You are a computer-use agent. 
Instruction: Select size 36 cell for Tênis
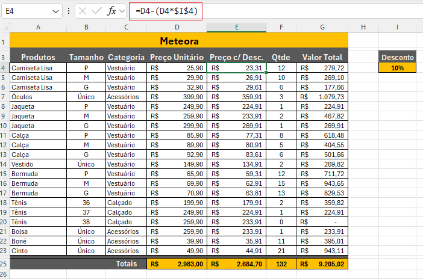(x=86, y=203)
